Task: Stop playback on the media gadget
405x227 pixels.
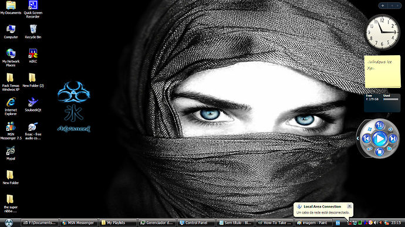Action: [379, 151]
